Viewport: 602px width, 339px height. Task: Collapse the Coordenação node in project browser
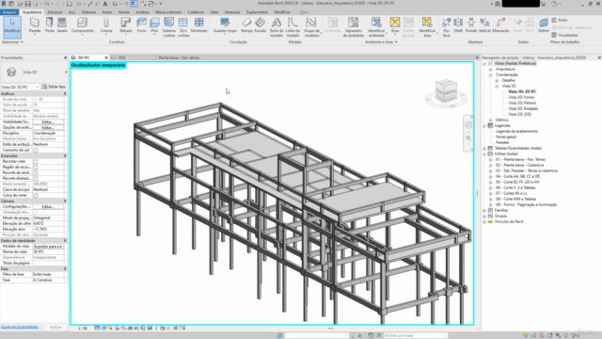tap(491, 75)
